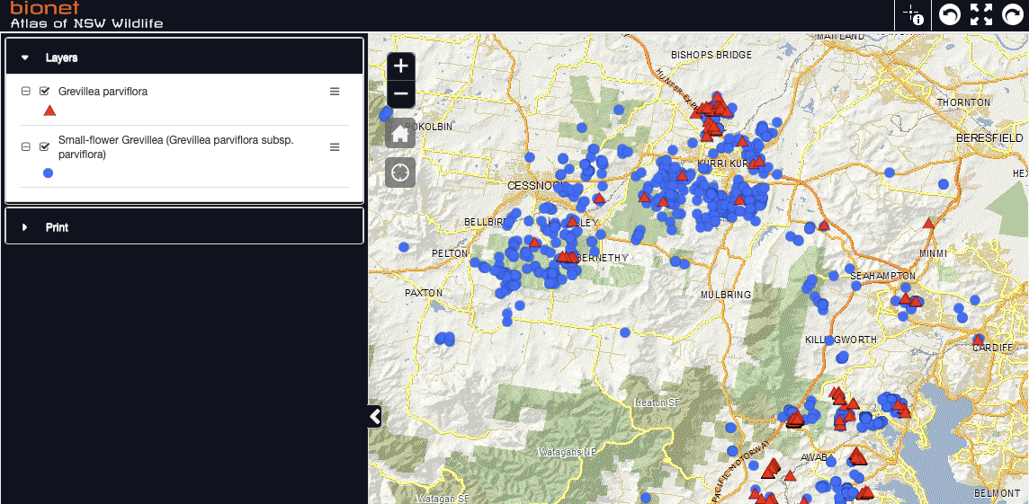
Task: Click the blue circle legend symbol
Action: point(48,172)
